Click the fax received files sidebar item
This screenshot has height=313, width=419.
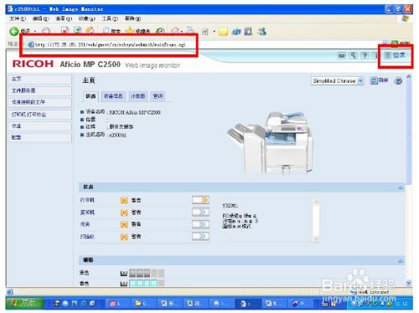tap(40, 102)
